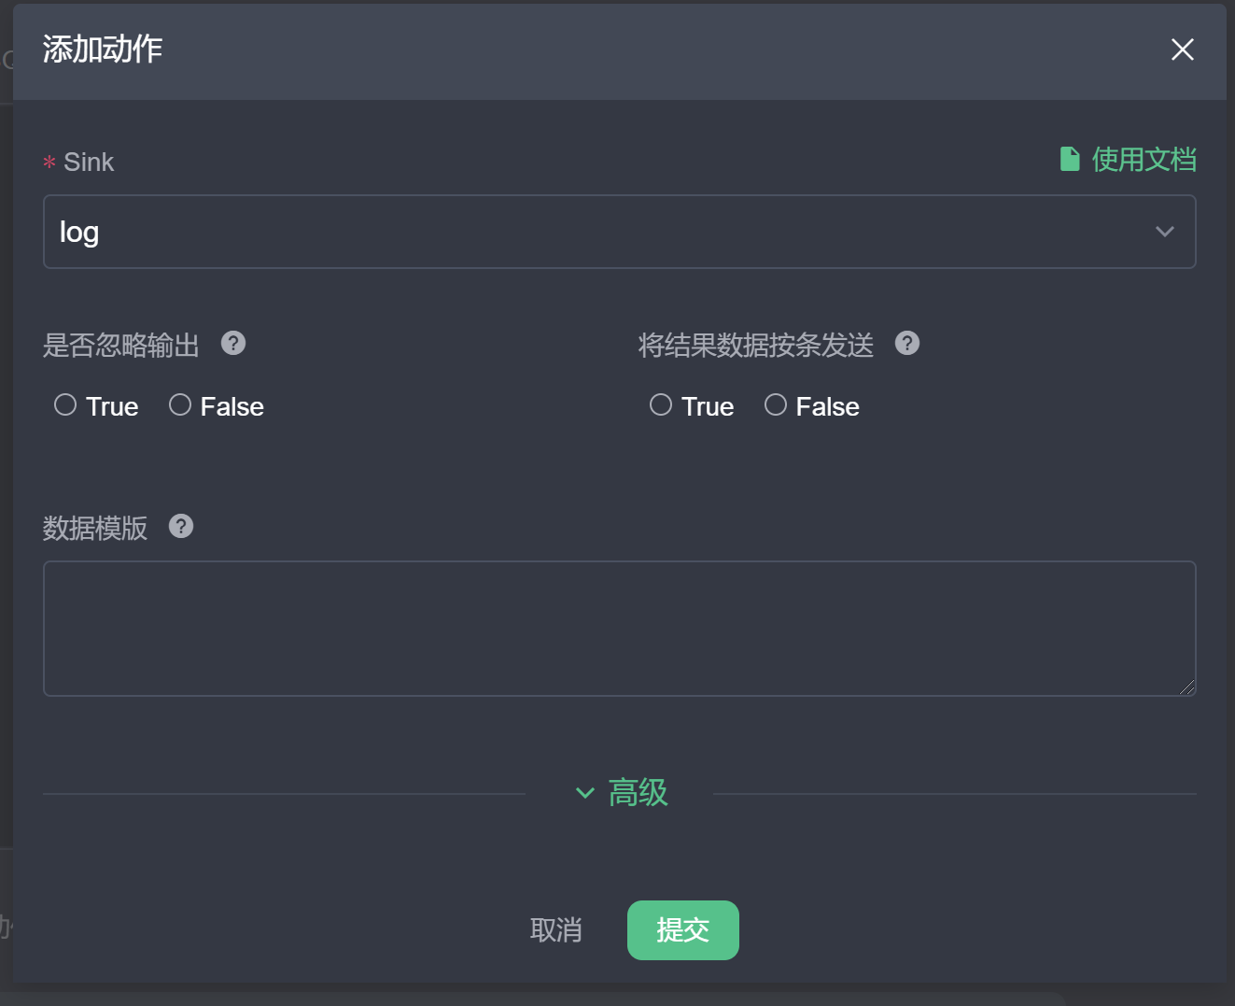Click the green chevron before 高级
This screenshot has width=1235, height=1006.
pos(585,793)
